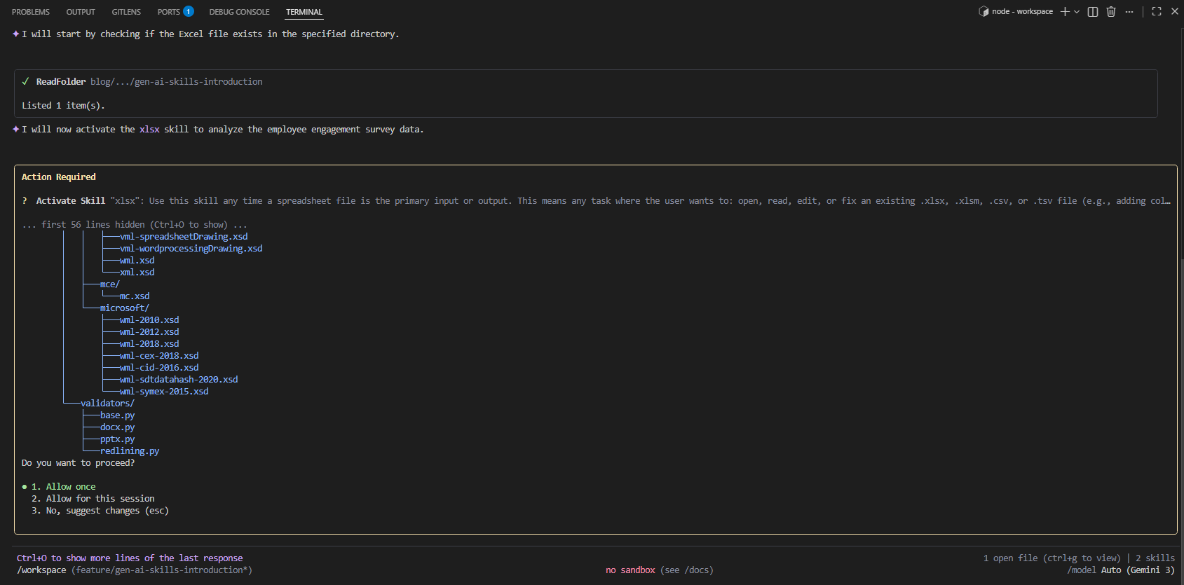The width and height of the screenshot is (1184, 585).
Task: Click the Ports badge showing 1
Action: 189,11
